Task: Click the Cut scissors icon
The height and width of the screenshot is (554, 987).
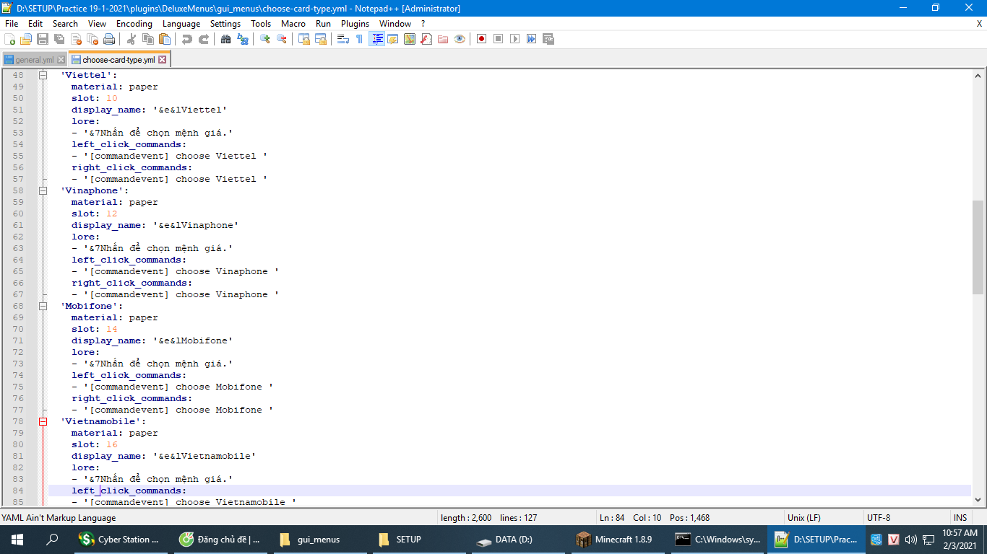Action: (132, 39)
